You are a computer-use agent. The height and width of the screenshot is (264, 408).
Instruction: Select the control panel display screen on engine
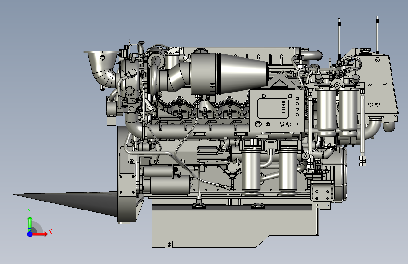click(x=271, y=109)
